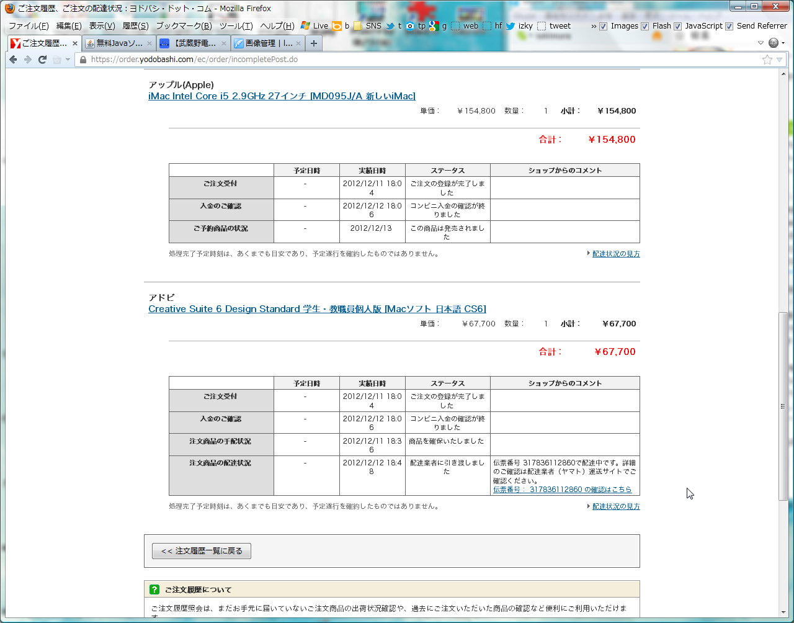This screenshot has width=794, height=623.
Task: Click the Firefox logo in the title bar
Action: (10, 9)
